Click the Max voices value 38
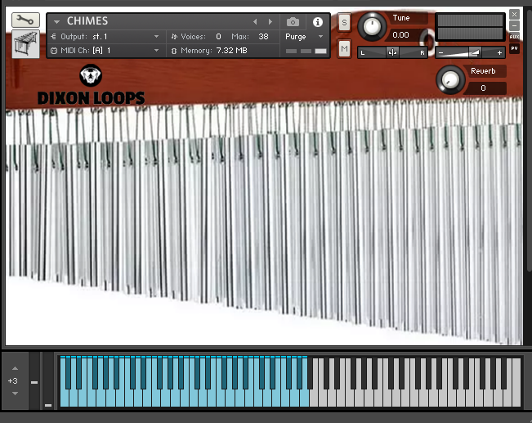The width and height of the screenshot is (532, 423). pyautogui.click(x=262, y=37)
